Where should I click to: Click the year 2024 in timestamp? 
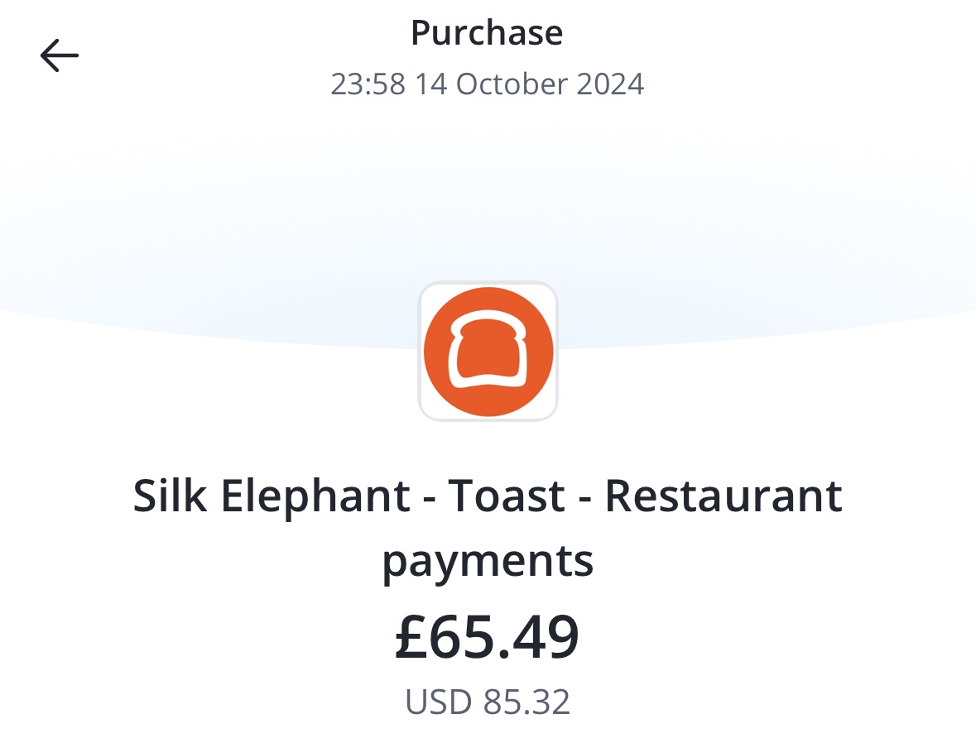(x=609, y=84)
